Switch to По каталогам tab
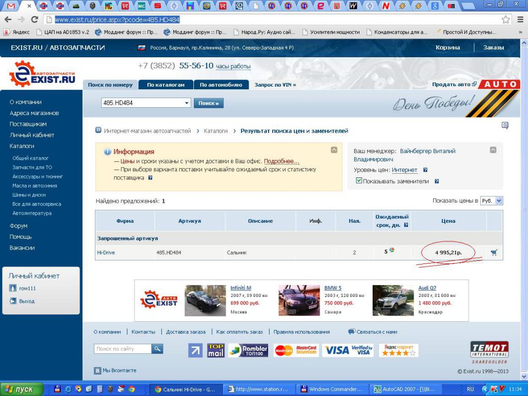 [x=166, y=85]
